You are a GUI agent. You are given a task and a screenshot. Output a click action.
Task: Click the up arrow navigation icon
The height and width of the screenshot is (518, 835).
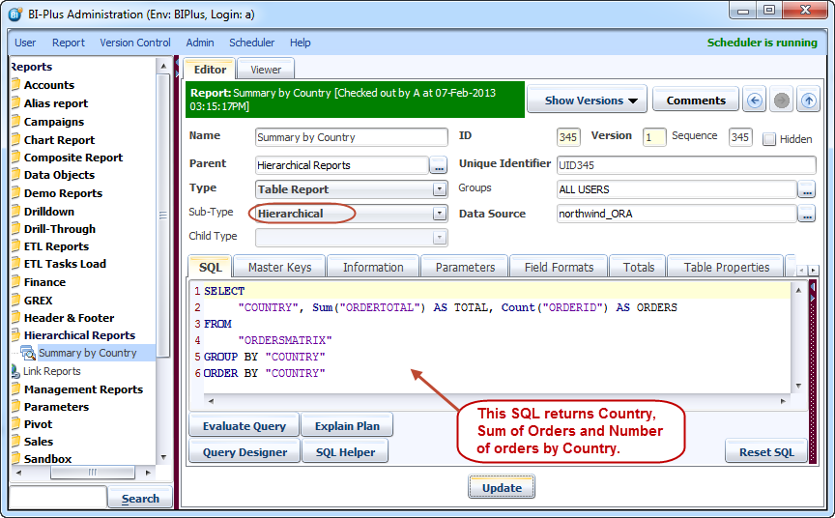coord(808,101)
